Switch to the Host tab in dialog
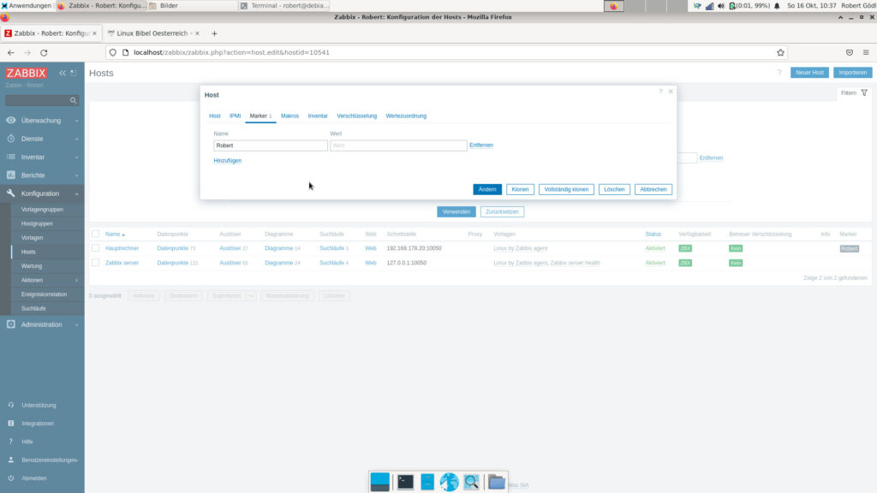Viewport: 877px width, 493px height. 215,116
